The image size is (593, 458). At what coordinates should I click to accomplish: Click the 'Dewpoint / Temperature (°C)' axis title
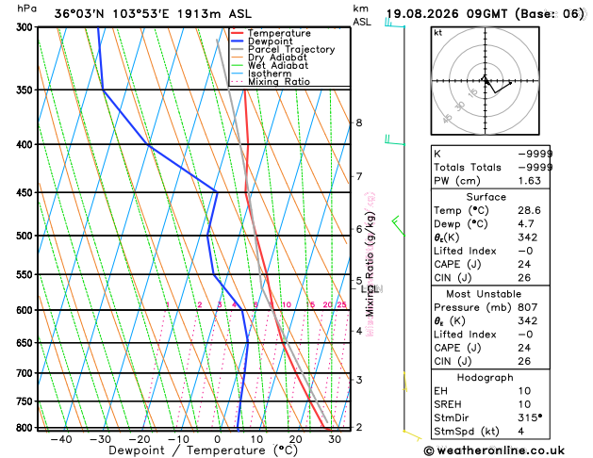click(x=203, y=450)
